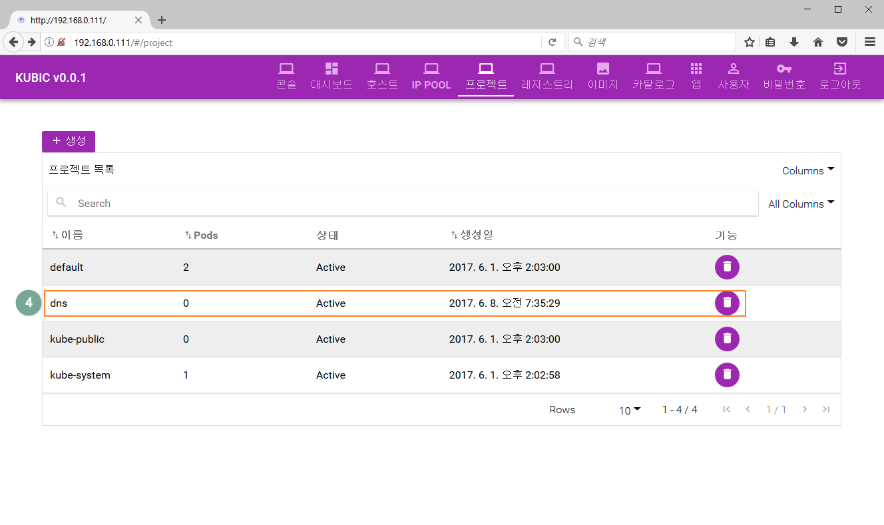Sort table by 생성일 column
The image size is (884, 525).
tap(472, 235)
